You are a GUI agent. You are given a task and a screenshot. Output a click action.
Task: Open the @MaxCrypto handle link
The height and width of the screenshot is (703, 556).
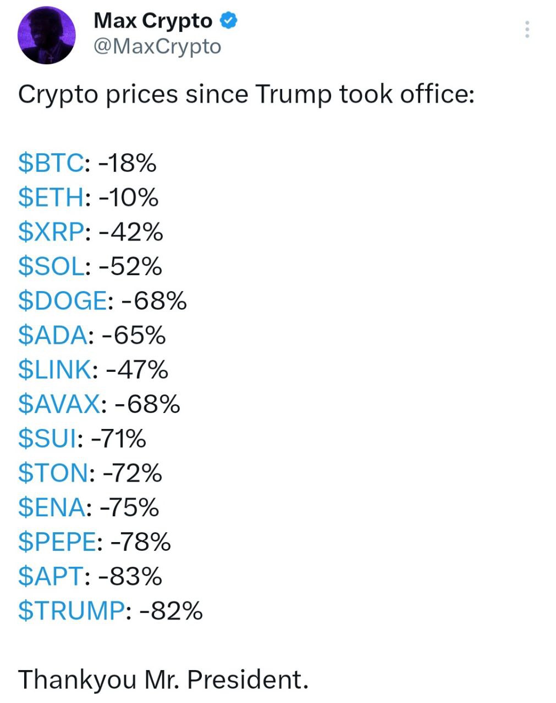click(157, 46)
